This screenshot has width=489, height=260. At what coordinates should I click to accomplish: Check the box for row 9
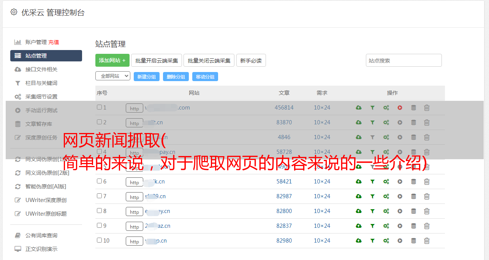tap(99, 226)
